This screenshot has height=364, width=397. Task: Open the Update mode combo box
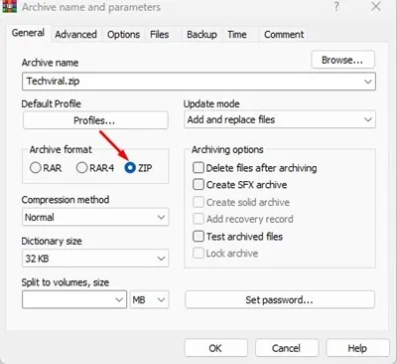point(280,119)
